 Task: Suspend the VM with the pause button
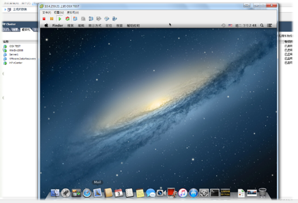[x=52, y=19]
